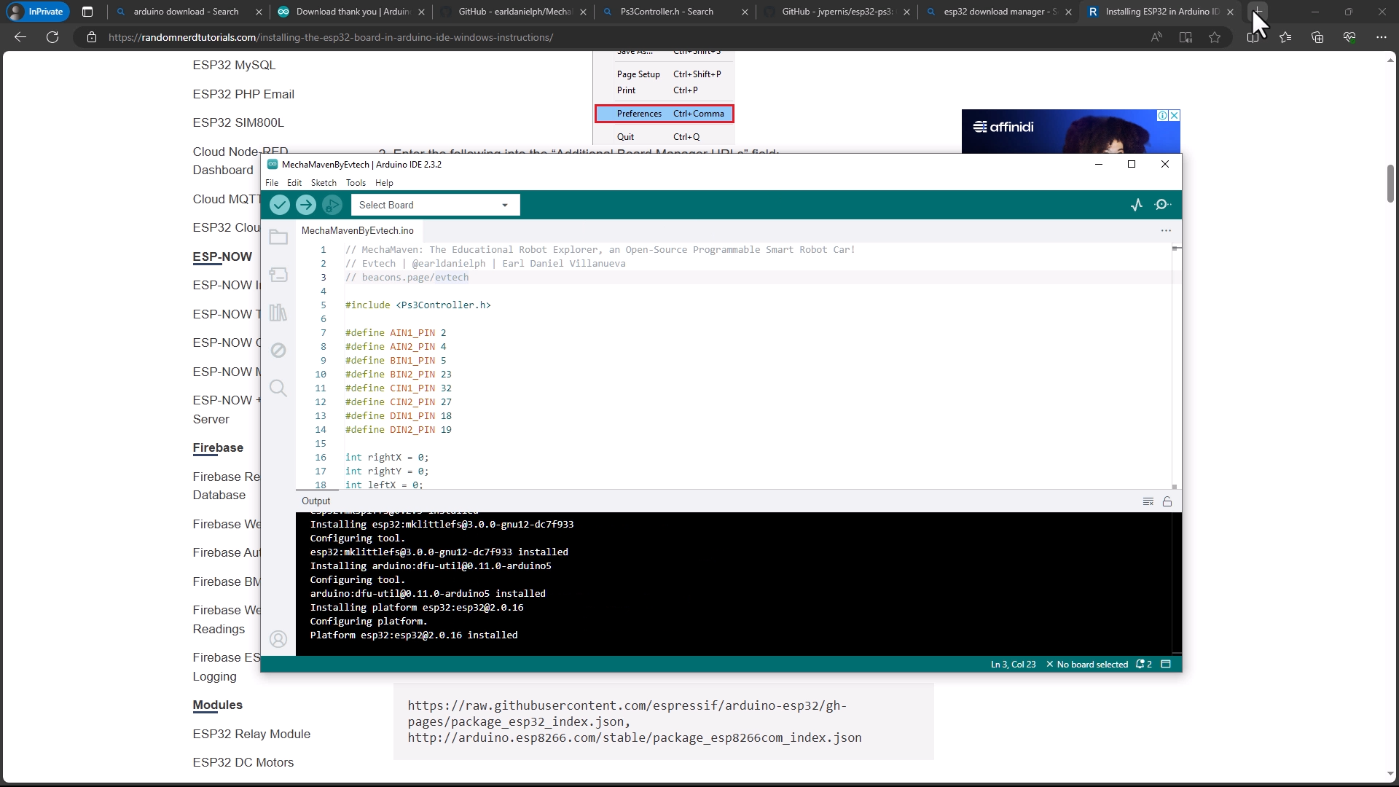The width and height of the screenshot is (1399, 787).
Task: Add page to favorites star icon
Action: coord(1215,37)
